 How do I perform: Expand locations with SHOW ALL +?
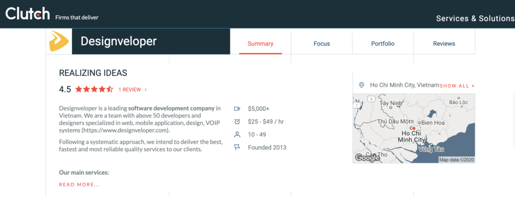tap(457, 86)
